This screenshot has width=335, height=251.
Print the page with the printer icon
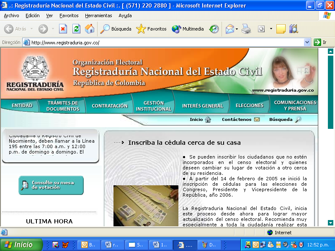[246, 29]
